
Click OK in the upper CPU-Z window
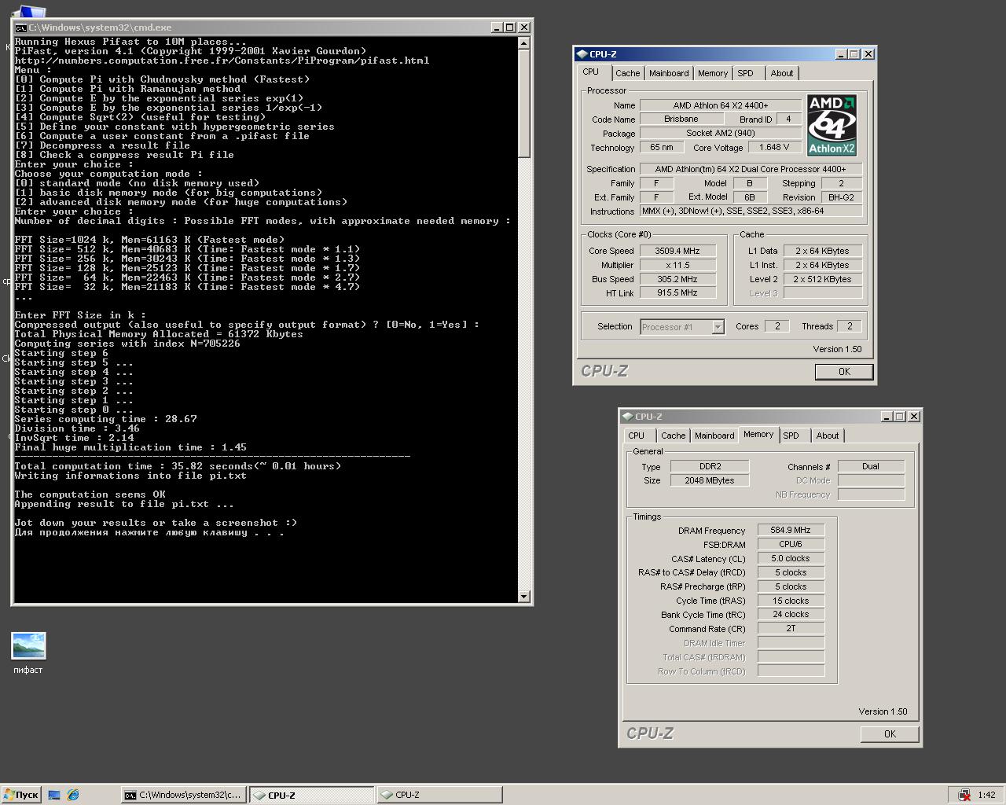844,372
